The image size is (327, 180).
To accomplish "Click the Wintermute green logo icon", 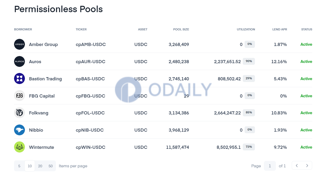I will pos(19,147).
